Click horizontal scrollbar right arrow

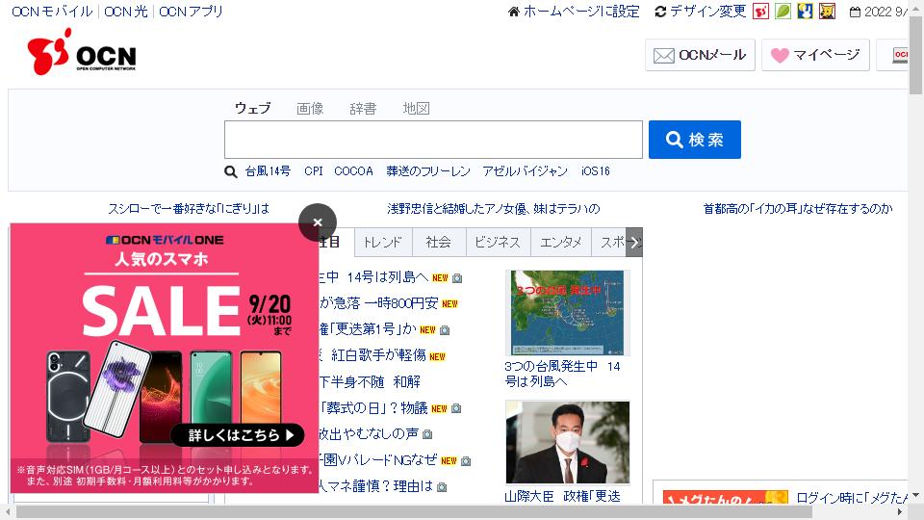coord(900,511)
